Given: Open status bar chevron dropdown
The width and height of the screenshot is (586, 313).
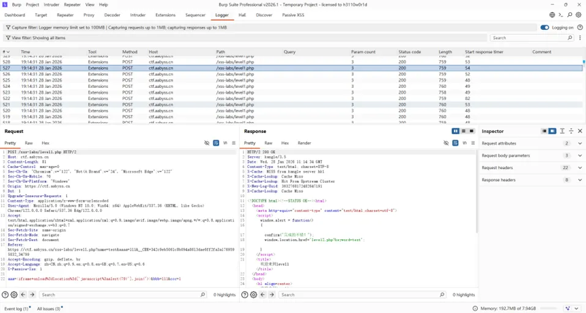Looking at the screenshot, I should [577, 309].
